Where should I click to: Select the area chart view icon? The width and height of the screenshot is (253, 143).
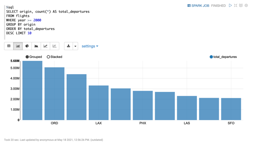click(x=36, y=46)
